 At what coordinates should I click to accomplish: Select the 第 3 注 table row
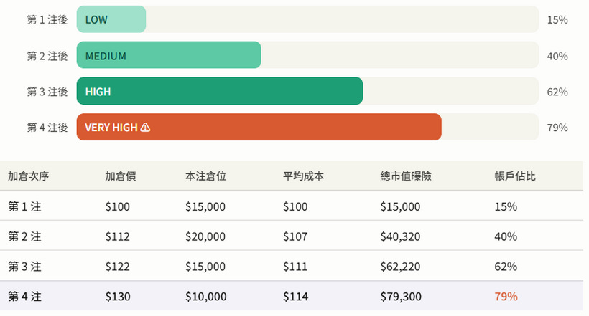[x=292, y=266]
